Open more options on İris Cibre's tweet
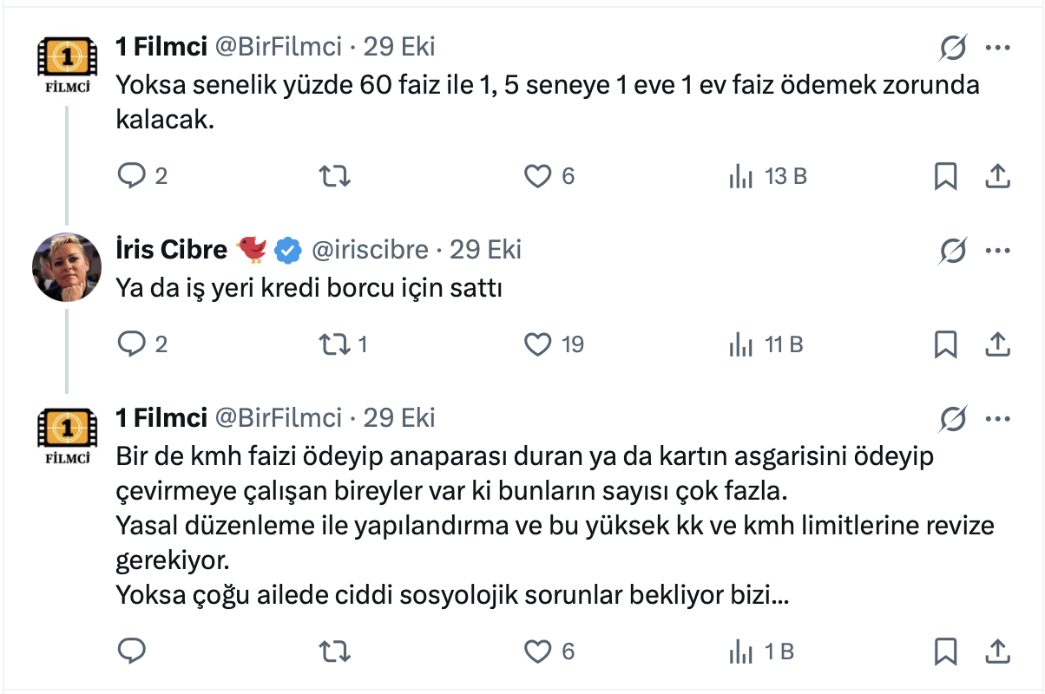Viewport: 1045px width, 694px height. 998,251
